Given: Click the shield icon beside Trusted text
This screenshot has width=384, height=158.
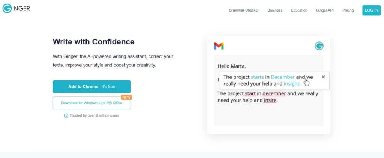Looking at the screenshot, I should (x=66, y=116).
